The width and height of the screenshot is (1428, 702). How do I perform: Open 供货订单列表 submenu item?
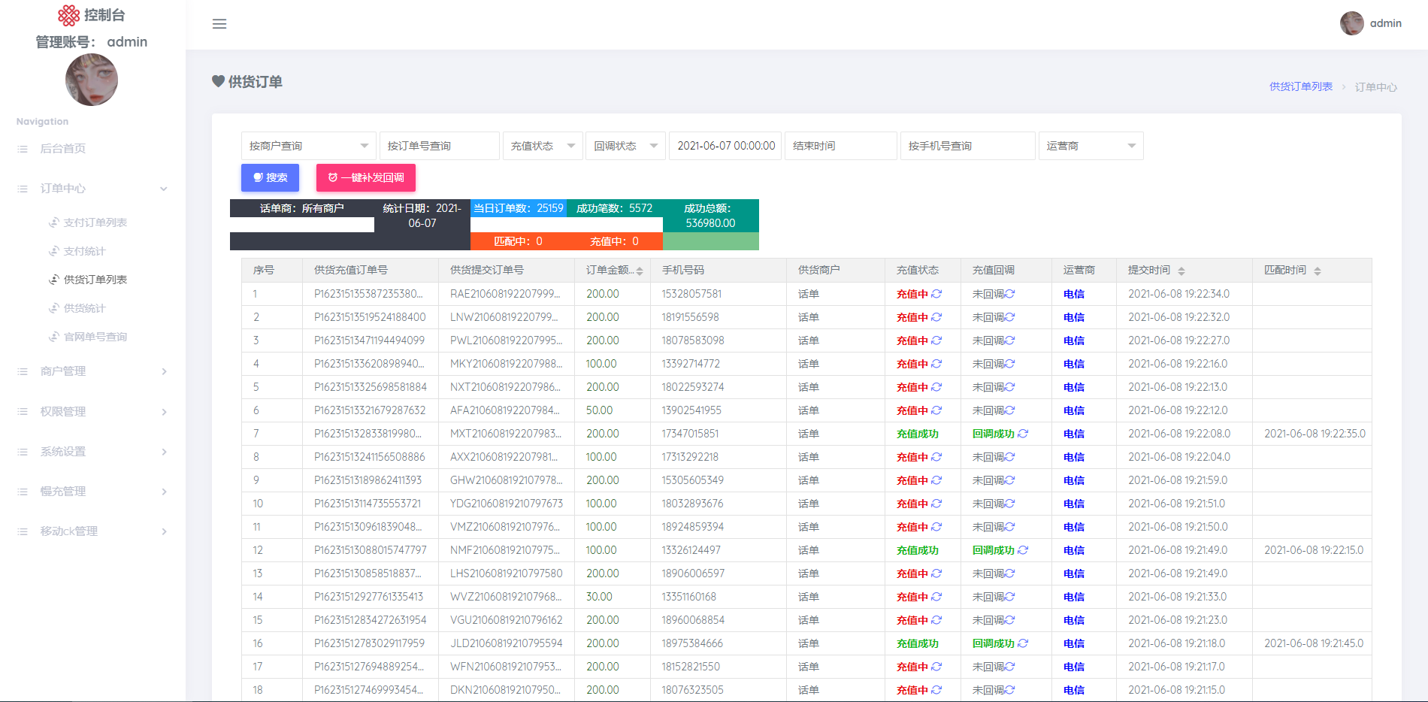point(95,280)
